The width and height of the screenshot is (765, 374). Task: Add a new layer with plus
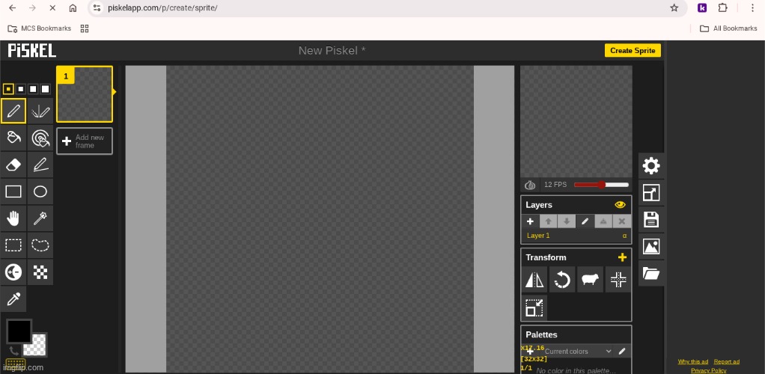pos(530,221)
